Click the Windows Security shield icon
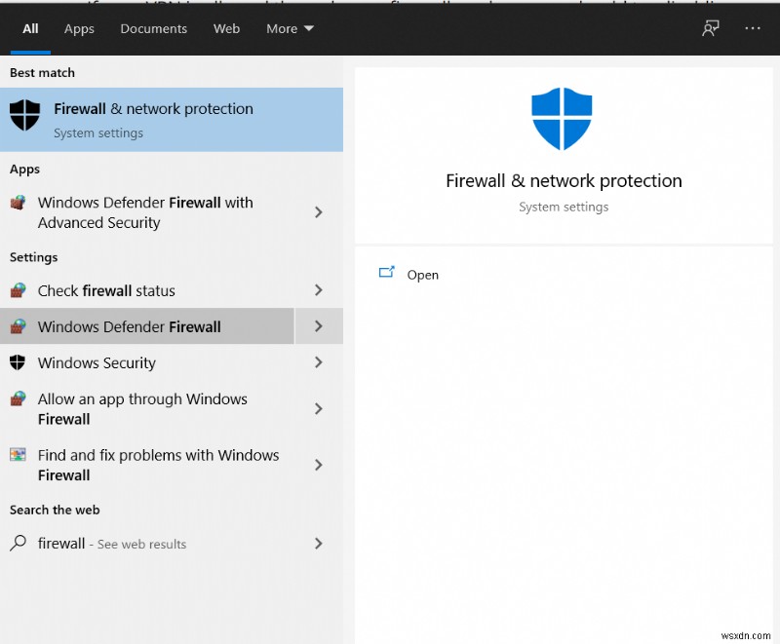Image resolution: width=780 pixels, height=644 pixels. tap(18, 362)
